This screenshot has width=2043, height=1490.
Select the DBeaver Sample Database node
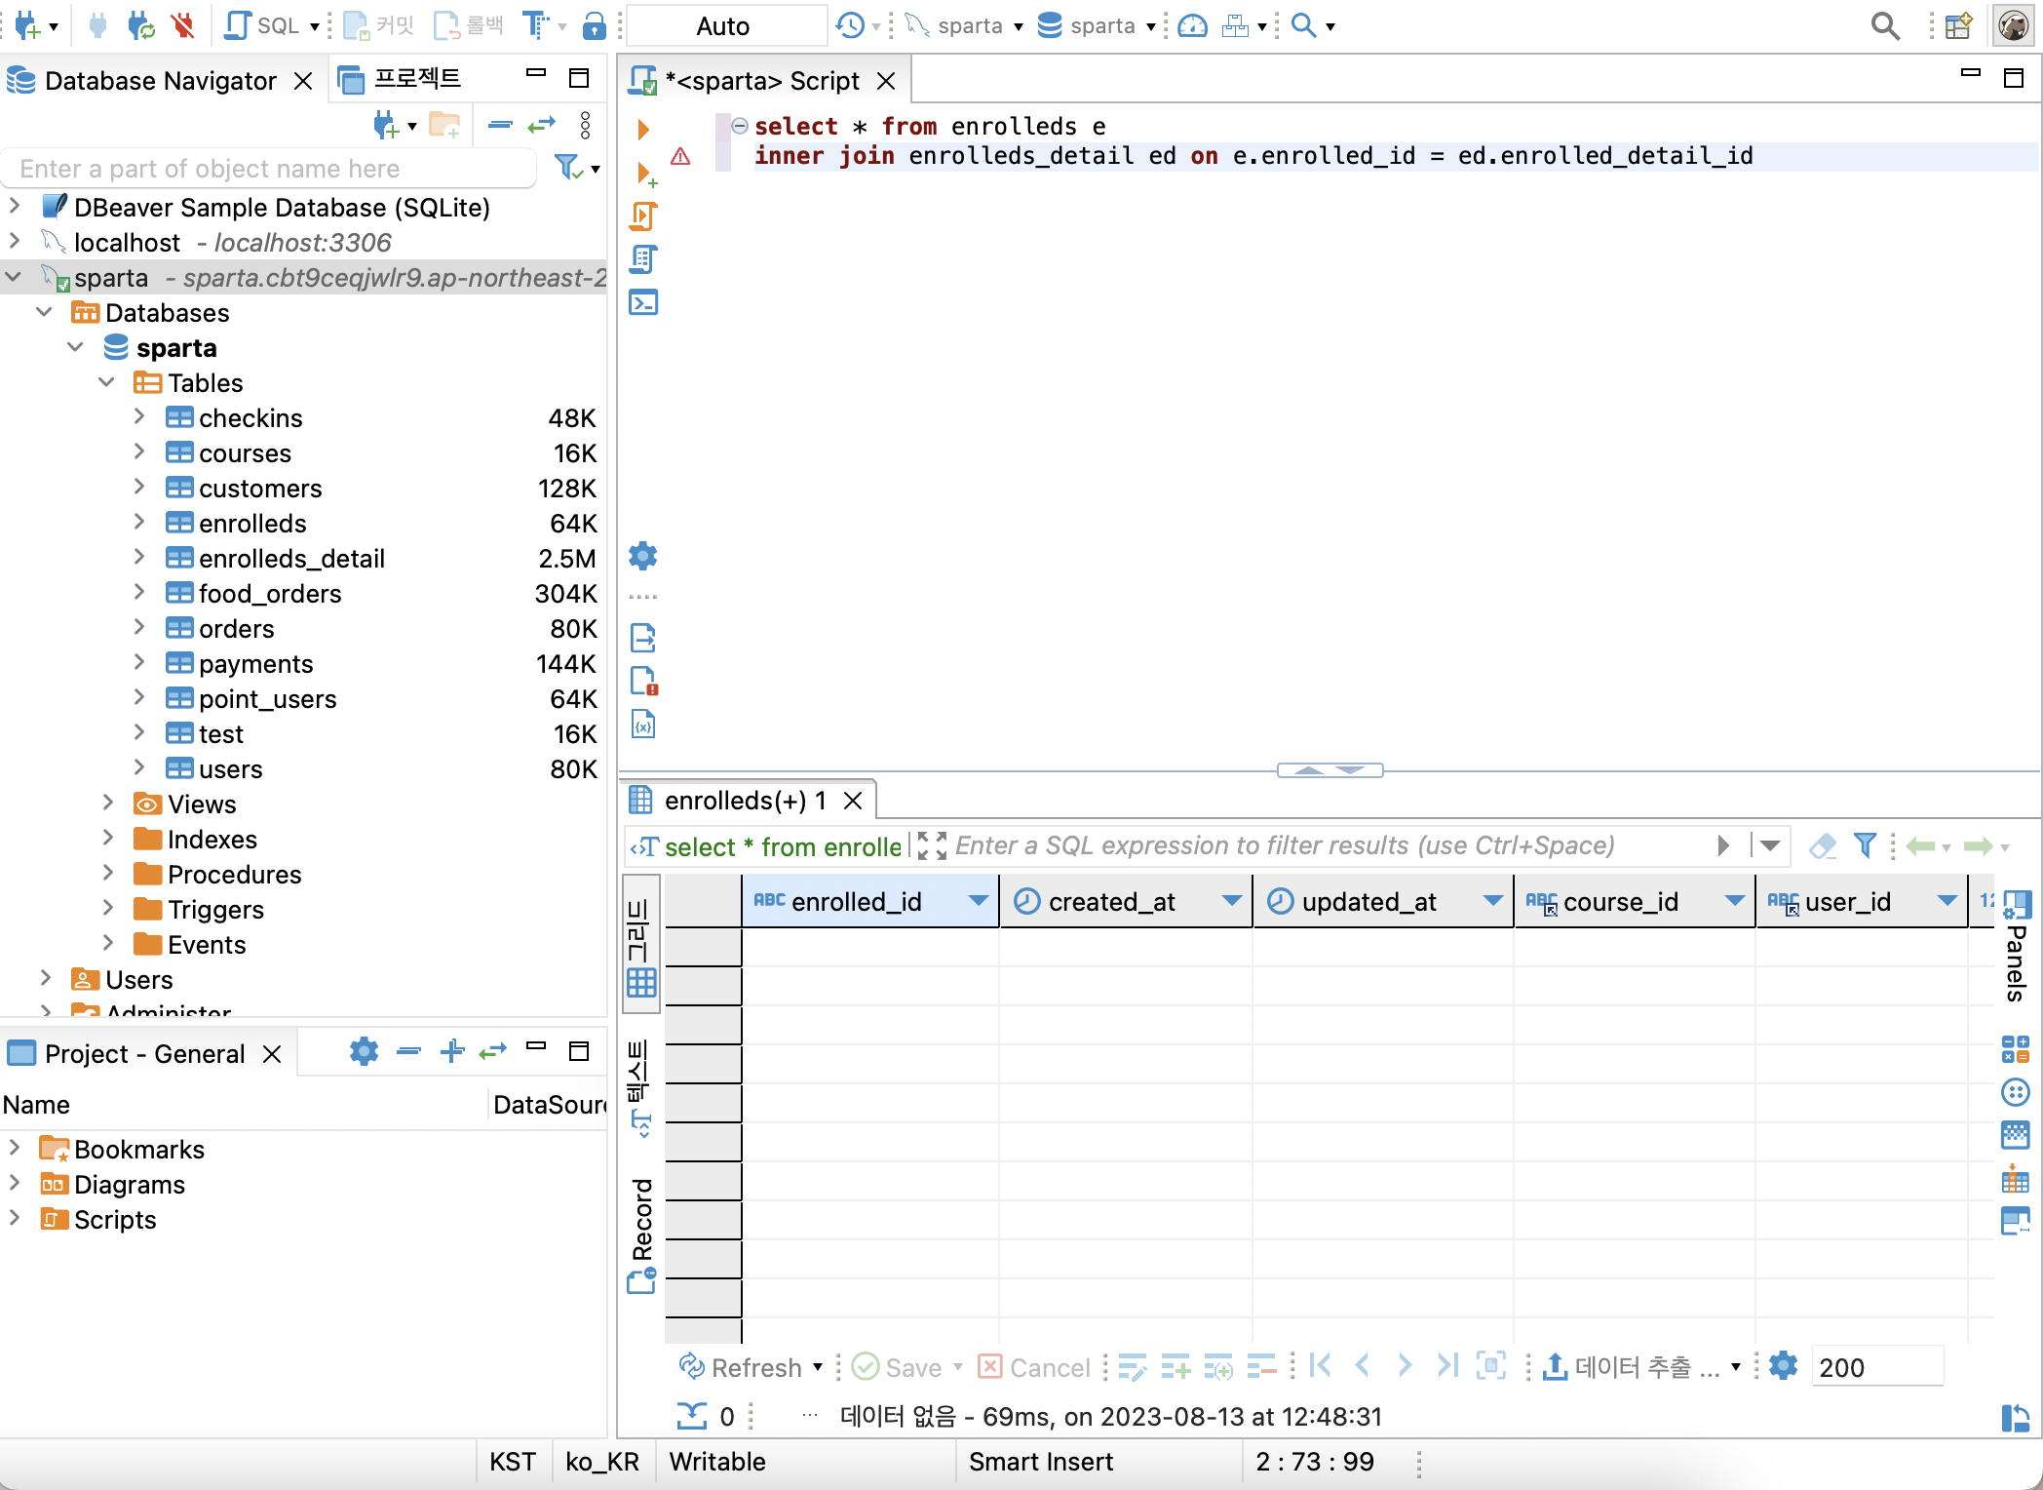click(282, 207)
